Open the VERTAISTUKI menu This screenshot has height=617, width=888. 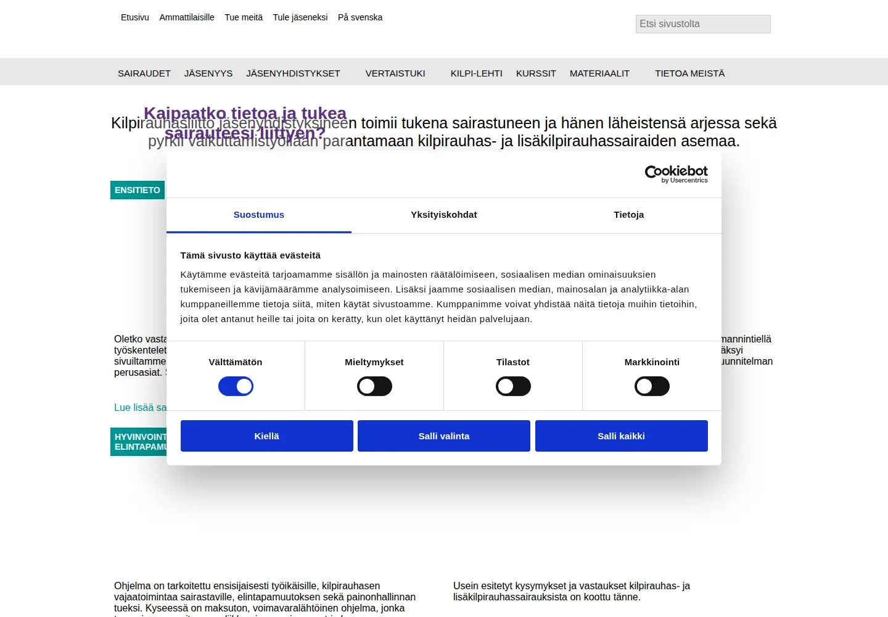coord(395,73)
